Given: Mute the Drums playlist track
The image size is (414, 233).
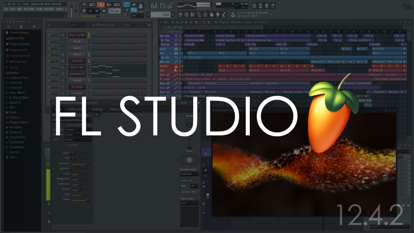Looking at the screenshot, I should [180, 66].
